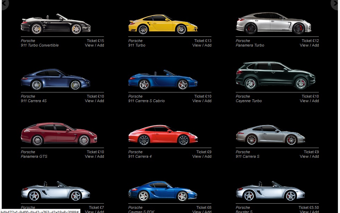Click the 'Ticket £7' price label
Viewport: 340px width, 213px height.
[96, 207]
